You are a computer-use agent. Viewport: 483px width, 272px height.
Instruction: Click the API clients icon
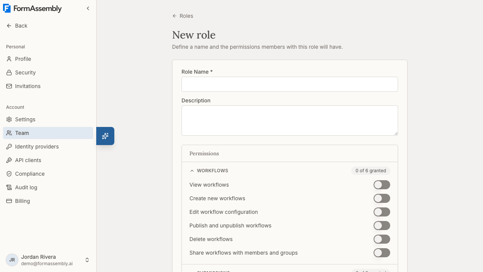coord(9,160)
